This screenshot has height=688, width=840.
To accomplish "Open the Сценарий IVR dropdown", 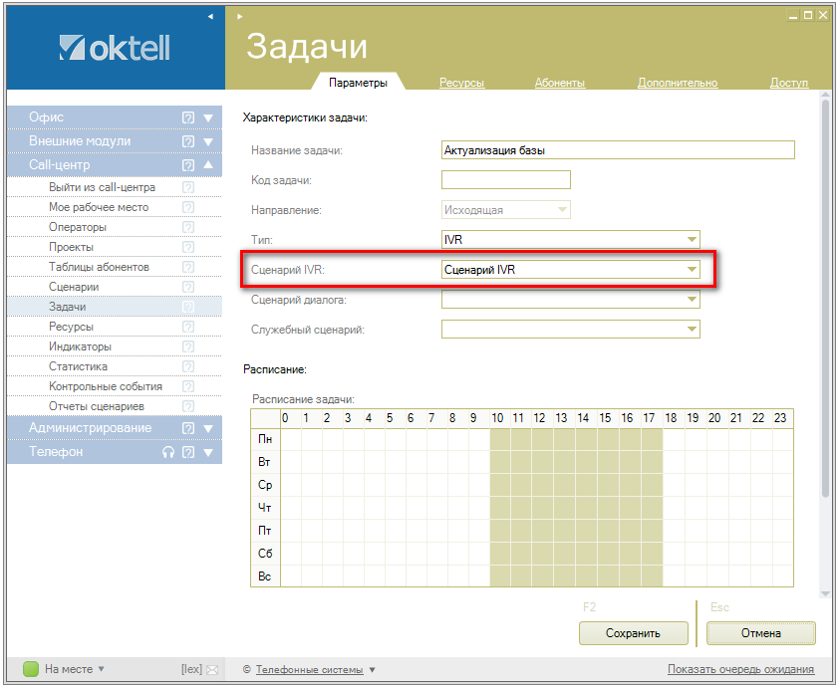I will click(692, 270).
